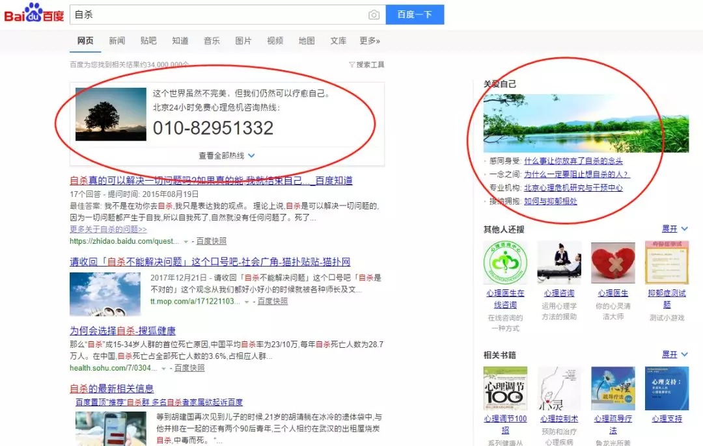Viewport: 703px width, 446px height.
Task: Open image search via the camera icon
Action: [374, 14]
